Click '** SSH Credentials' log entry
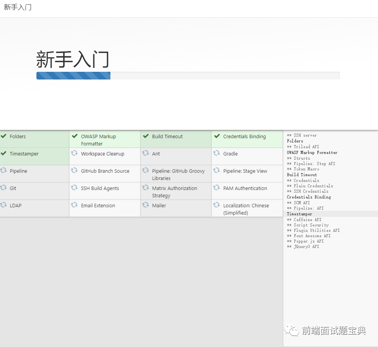 point(307,191)
